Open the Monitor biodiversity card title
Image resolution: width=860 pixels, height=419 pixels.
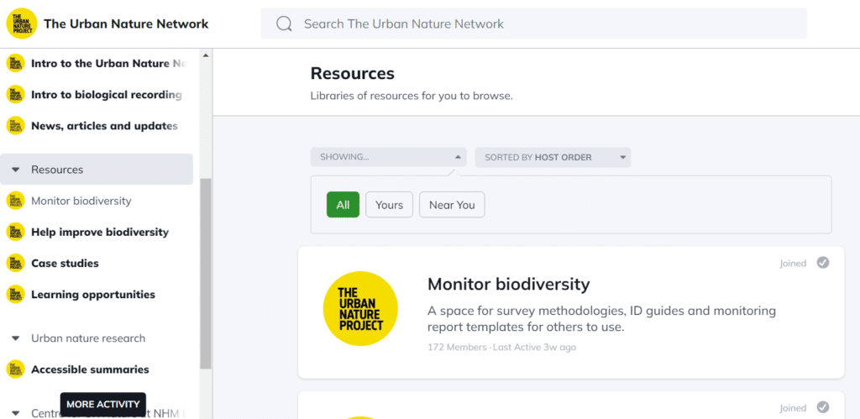pyautogui.click(x=508, y=284)
